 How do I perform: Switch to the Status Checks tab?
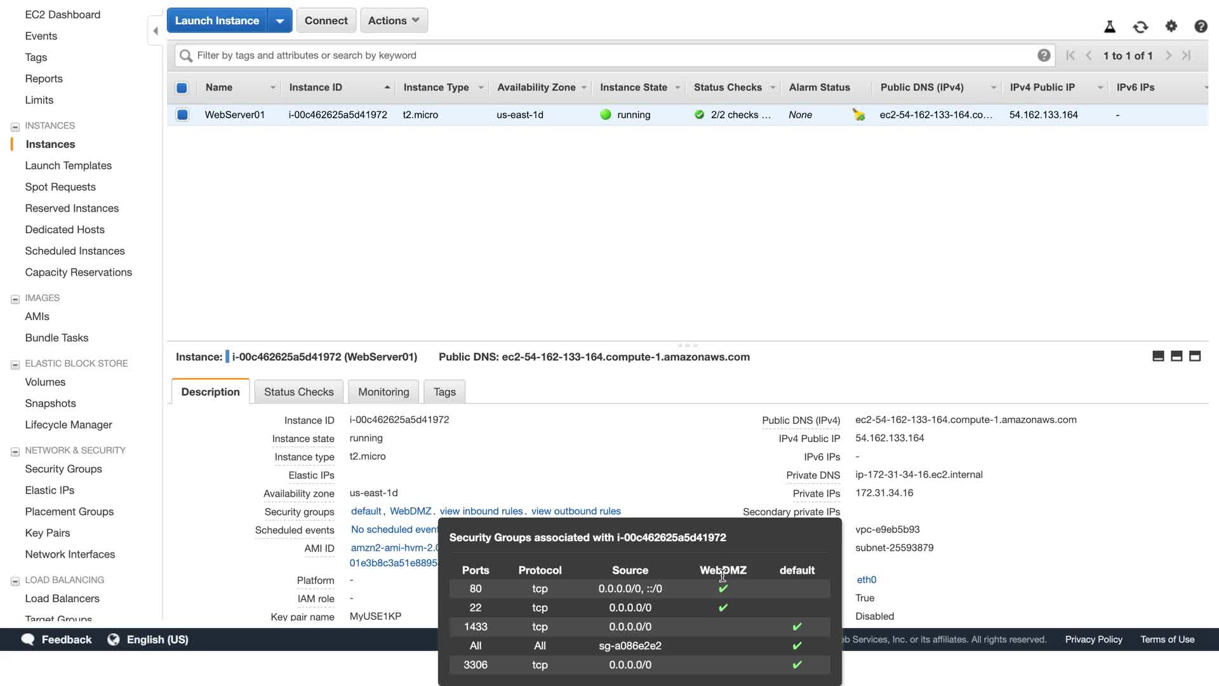pos(298,392)
